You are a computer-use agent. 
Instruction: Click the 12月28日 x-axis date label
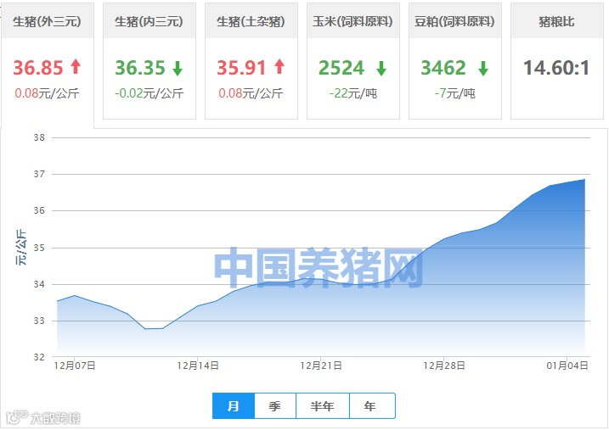coord(444,366)
